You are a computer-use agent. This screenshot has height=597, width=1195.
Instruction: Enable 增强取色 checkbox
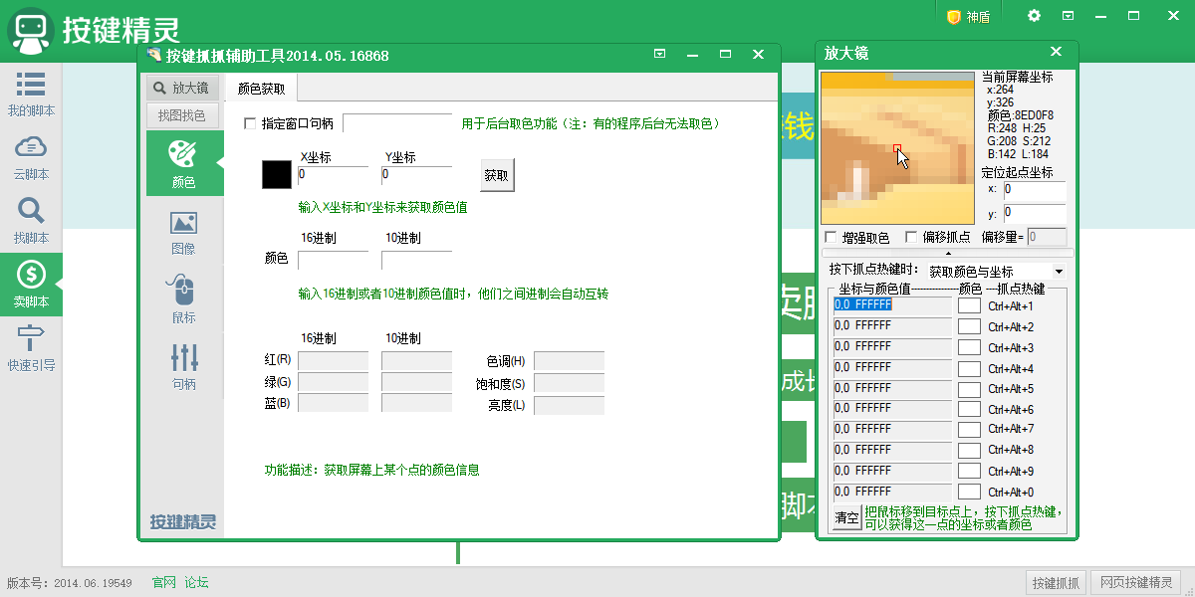[x=832, y=237]
